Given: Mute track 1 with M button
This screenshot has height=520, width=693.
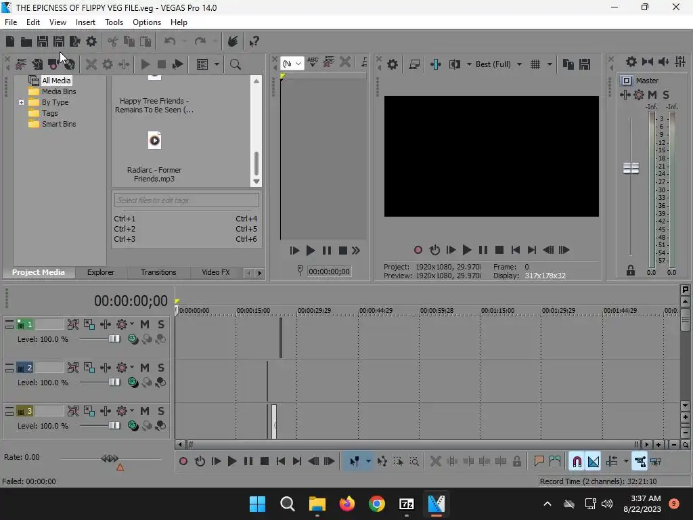Looking at the screenshot, I should coord(145,324).
